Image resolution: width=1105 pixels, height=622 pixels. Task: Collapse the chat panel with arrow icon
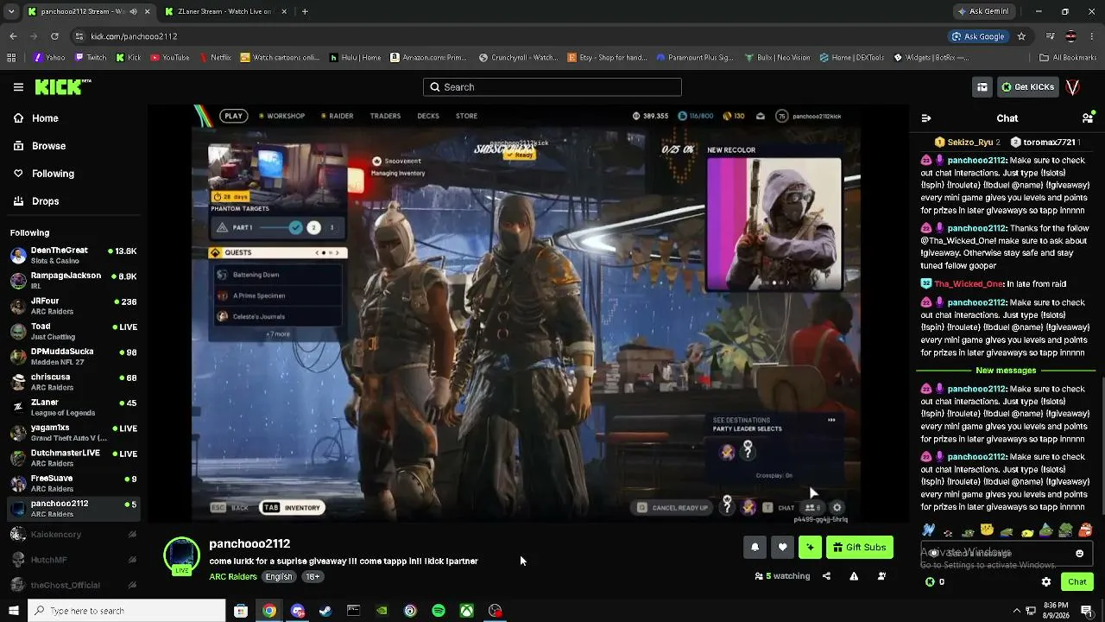click(x=926, y=118)
